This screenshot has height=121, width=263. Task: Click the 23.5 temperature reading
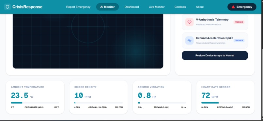coord(20,96)
